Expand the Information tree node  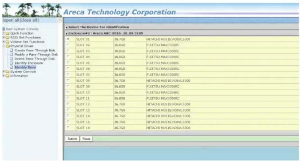coord(3,76)
